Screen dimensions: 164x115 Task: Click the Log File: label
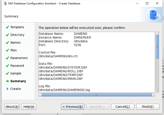coord(45,86)
